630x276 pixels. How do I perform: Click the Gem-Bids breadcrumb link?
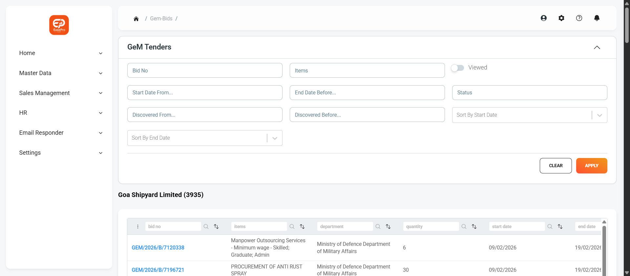[x=161, y=19]
